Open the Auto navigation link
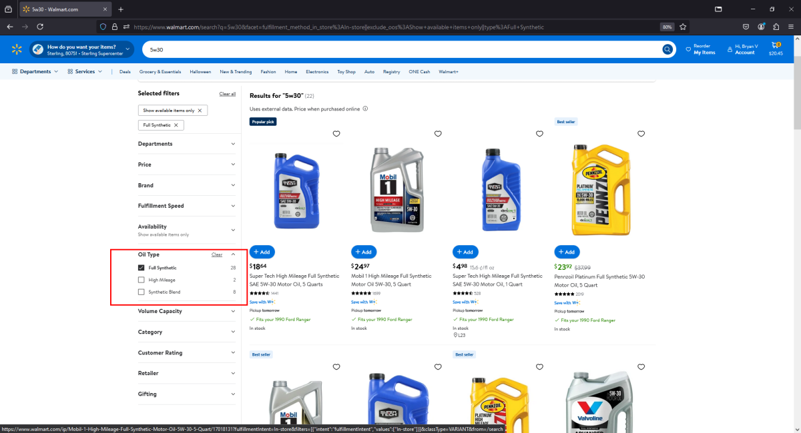801x433 pixels. [369, 71]
